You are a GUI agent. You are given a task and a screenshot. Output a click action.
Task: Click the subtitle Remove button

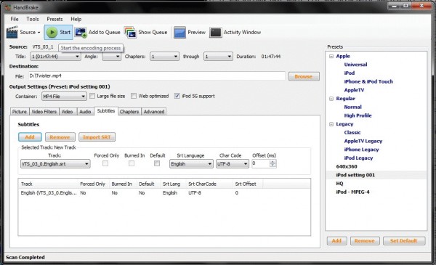pos(60,137)
